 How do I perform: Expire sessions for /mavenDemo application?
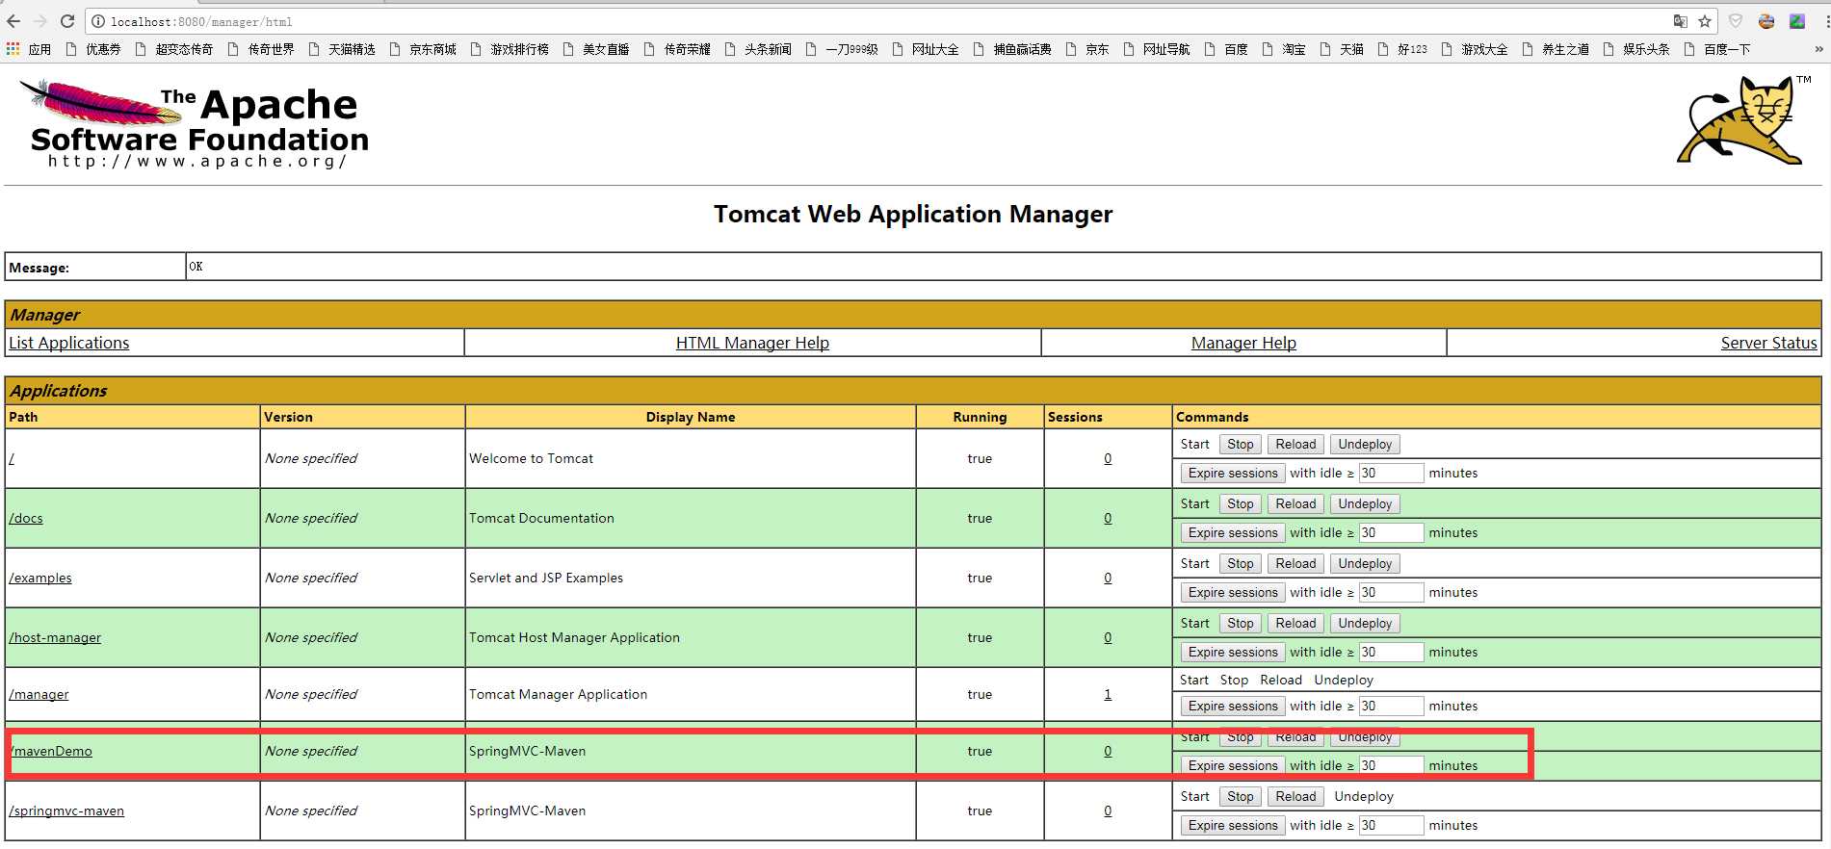pyautogui.click(x=1233, y=765)
